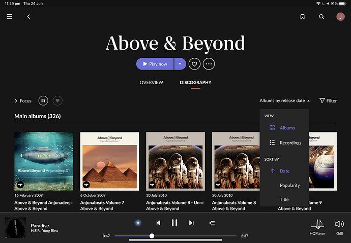The image size is (351, 243).
Task: Click artist name under Anjunabeats Volume 7
Action: [x=97, y=209]
